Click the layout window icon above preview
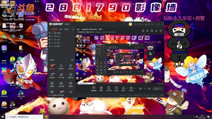The width and height of the screenshot is (212, 119). click(152, 31)
